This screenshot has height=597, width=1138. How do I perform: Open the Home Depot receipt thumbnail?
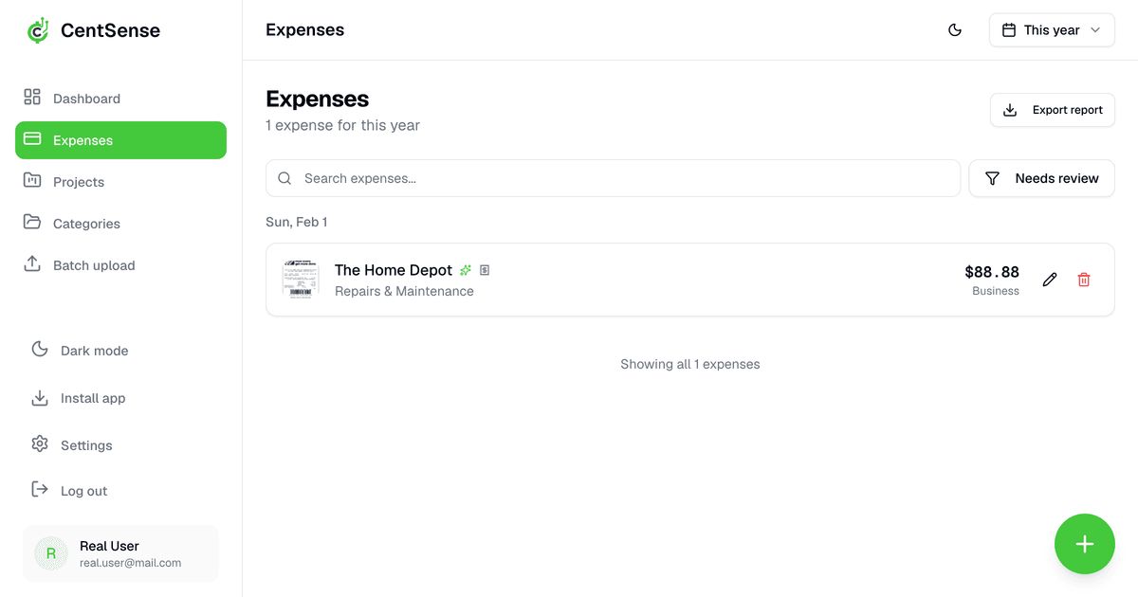[301, 280]
